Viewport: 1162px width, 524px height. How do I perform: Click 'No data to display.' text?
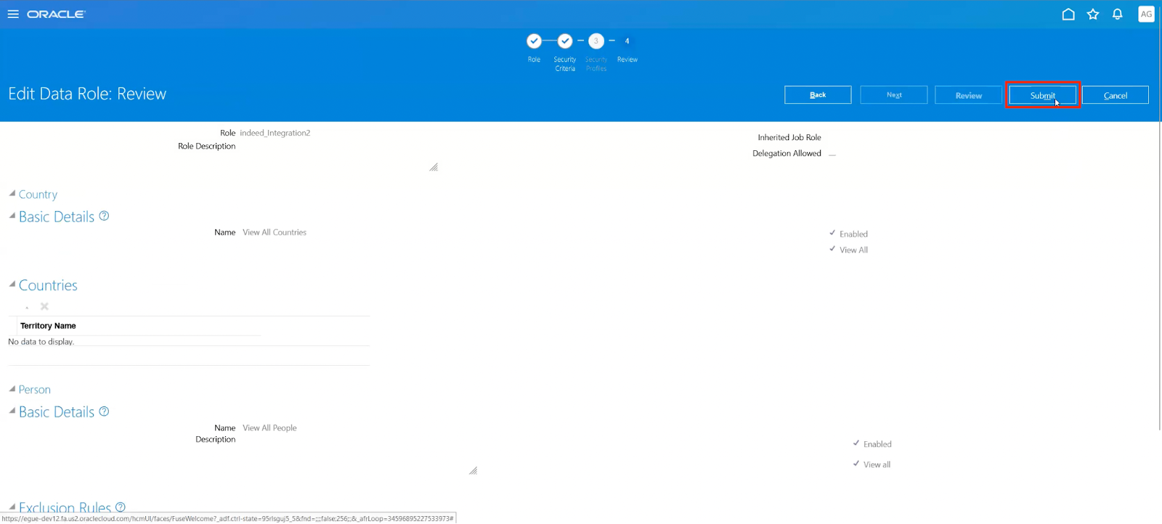point(41,342)
